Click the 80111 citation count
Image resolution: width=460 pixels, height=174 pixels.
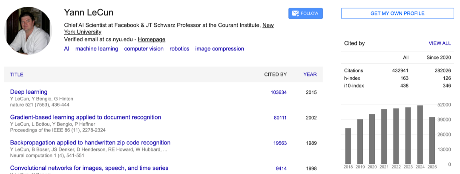pos(280,118)
